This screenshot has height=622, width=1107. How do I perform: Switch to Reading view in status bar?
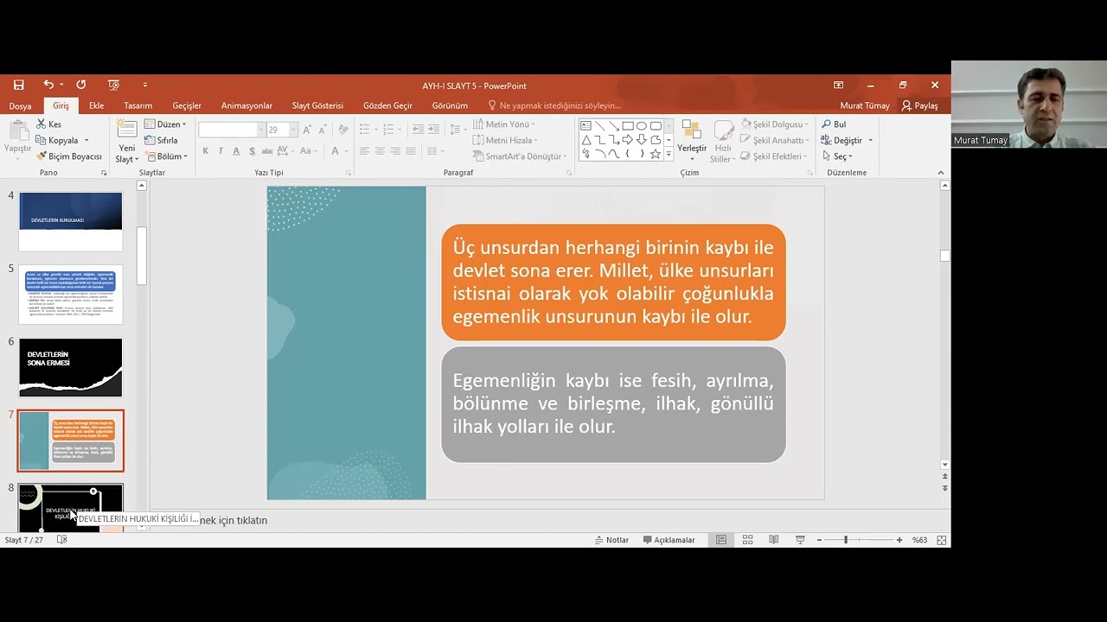pos(773,540)
